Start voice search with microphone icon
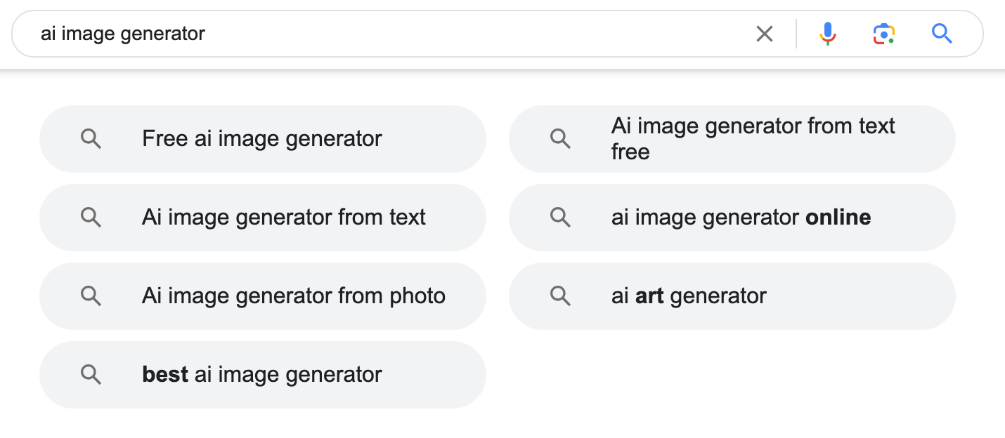This screenshot has height=438, width=1005. point(828,34)
